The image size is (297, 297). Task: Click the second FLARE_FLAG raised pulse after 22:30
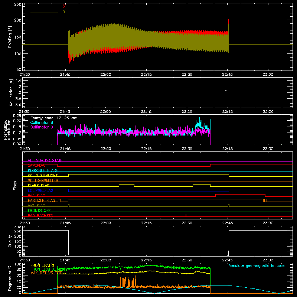202,184
